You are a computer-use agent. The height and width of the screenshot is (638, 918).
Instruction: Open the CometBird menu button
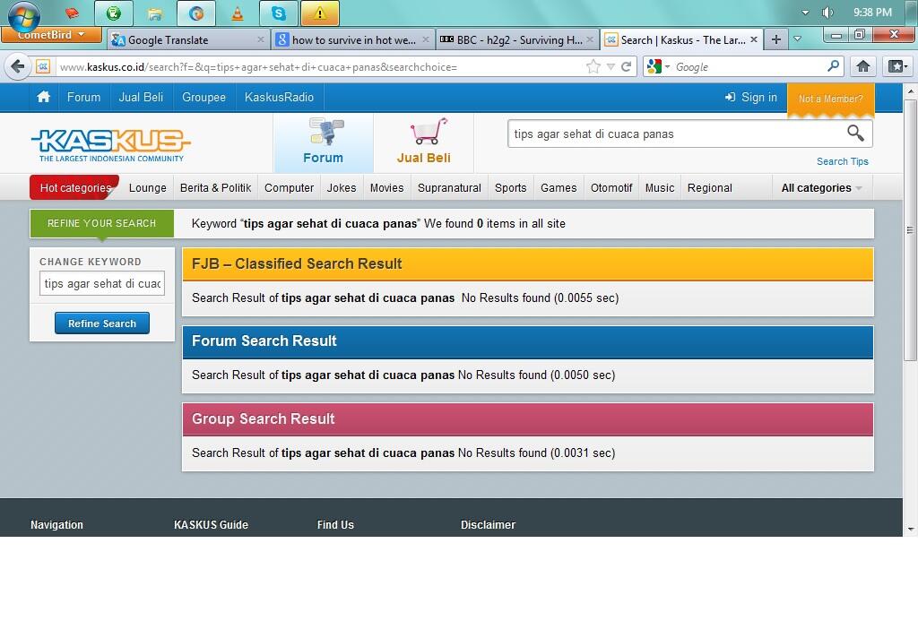(x=51, y=35)
